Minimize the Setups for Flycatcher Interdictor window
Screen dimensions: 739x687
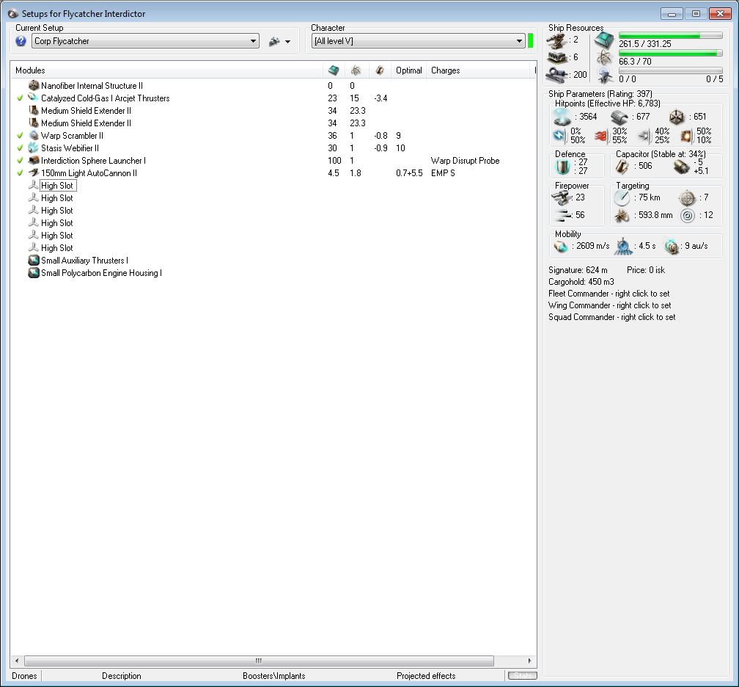point(672,14)
